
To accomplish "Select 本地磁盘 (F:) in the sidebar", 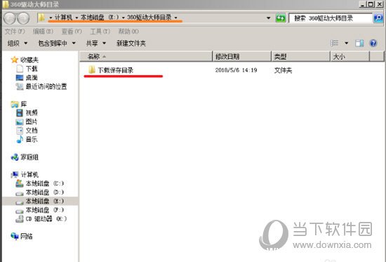I will point(44,210).
